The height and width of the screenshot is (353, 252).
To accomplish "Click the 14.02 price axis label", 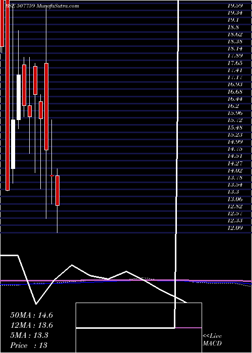I will tap(235, 170).
